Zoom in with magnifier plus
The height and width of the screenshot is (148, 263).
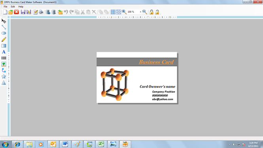tap(124, 12)
